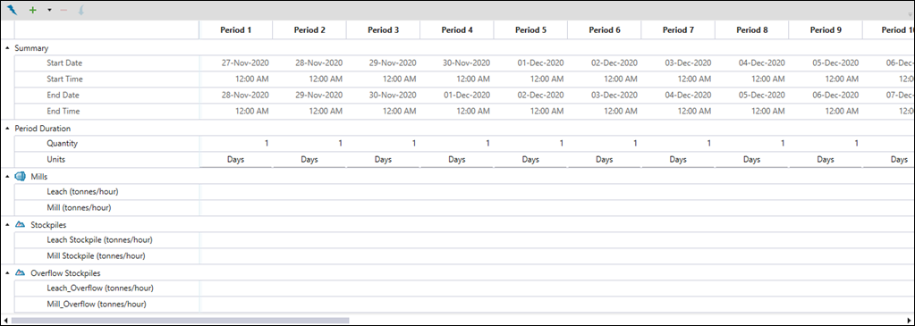Screen dimensions: 915x326
Task: Select the Period 1 column header
Action: [x=236, y=30]
